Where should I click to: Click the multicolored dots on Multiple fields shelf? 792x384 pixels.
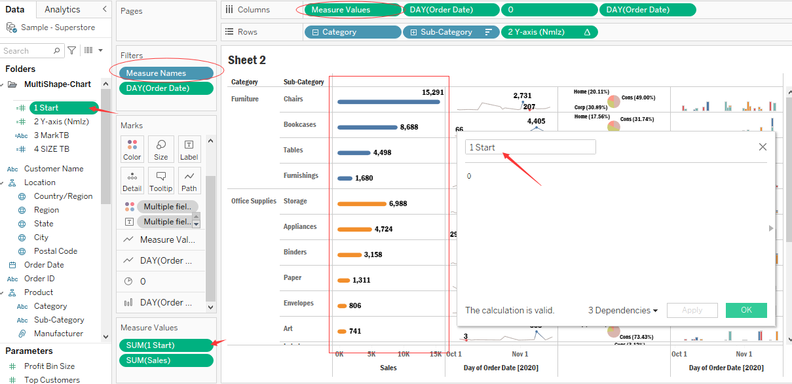[x=128, y=206]
